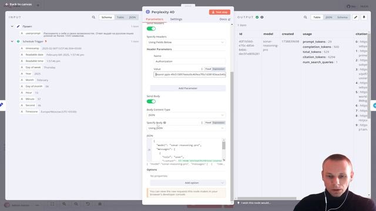Select the timestamp field row
Screen dimensions: 376x211
(51, 48)
